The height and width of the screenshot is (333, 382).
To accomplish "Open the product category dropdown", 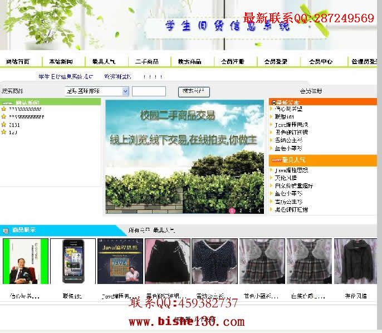I will point(97,91).
